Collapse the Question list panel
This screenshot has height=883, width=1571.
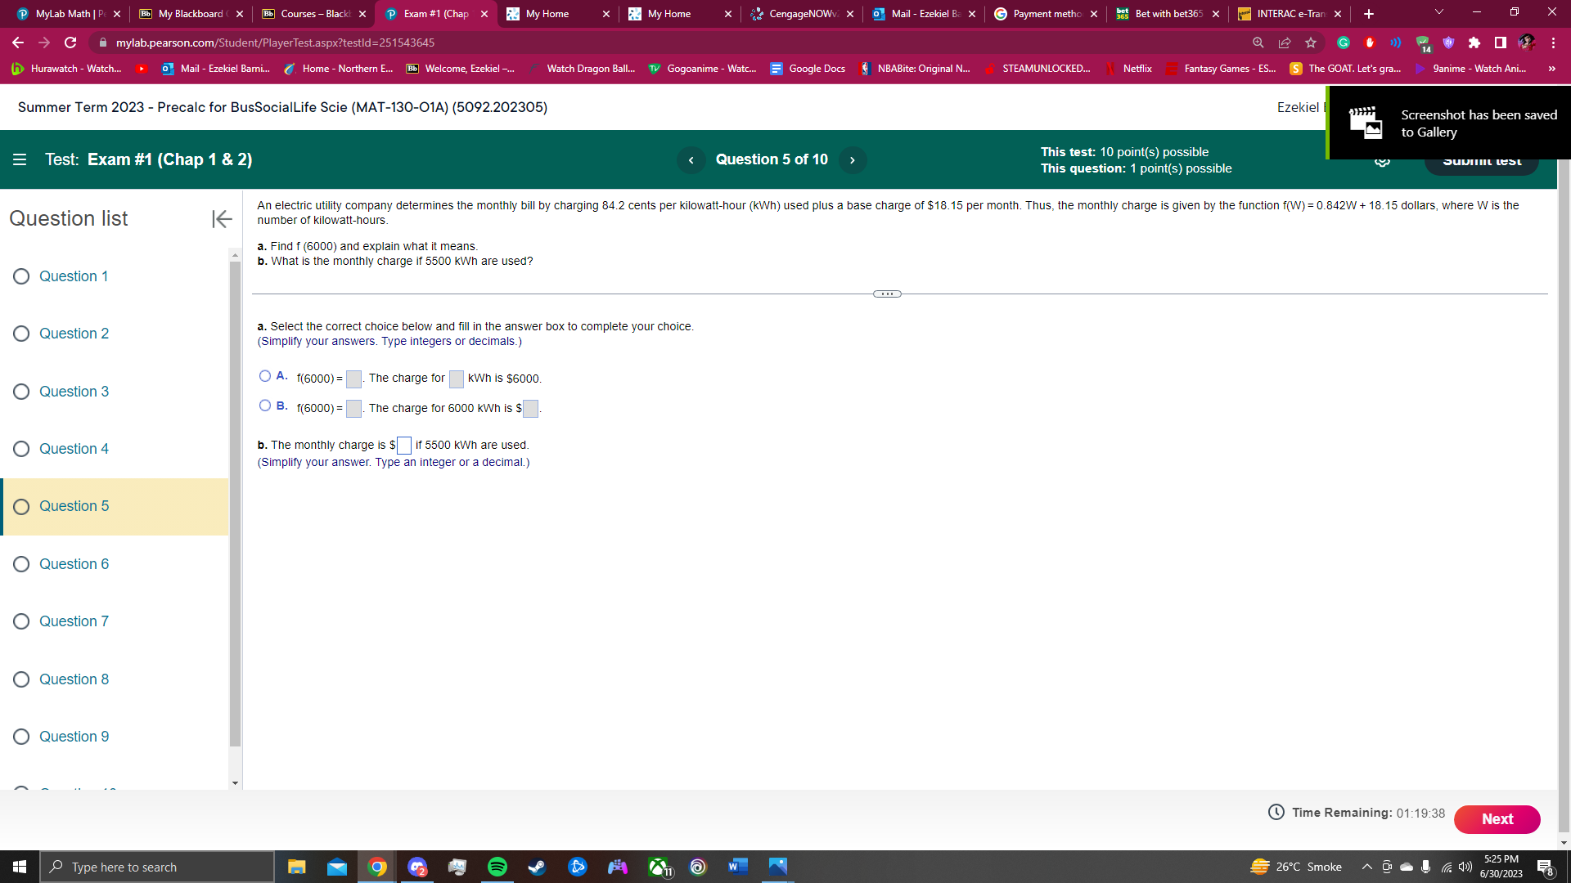(221, 219)
